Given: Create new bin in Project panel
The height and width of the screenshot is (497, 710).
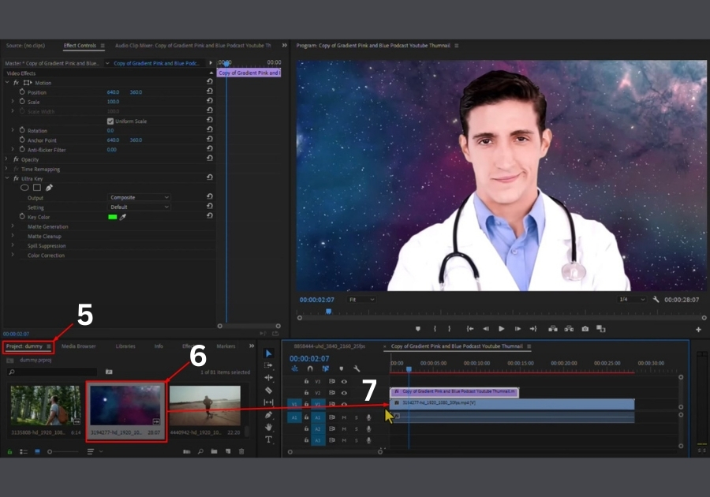Looking at the screenshot, I should pyautogui.click(x=214, y=451).
